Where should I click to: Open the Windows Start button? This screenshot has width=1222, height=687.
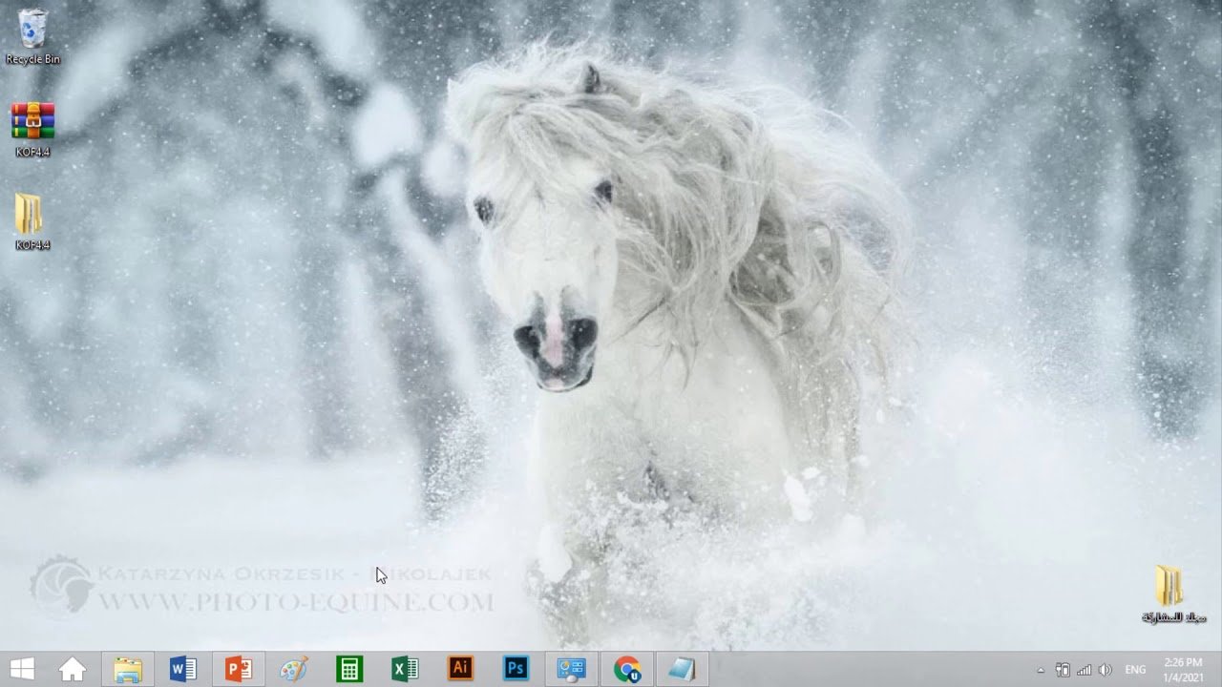pos(22,669)
